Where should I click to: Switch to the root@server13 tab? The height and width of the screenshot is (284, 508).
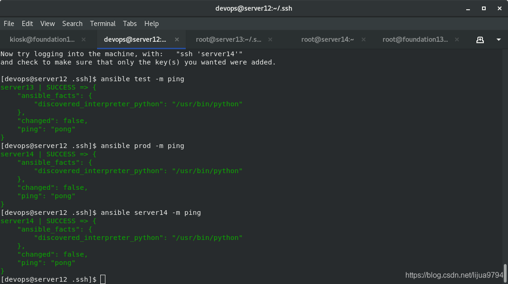pyautogui.click(x=228, y=39)
